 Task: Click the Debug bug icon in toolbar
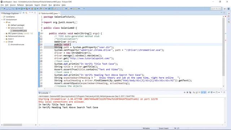(x=17, y=9)
